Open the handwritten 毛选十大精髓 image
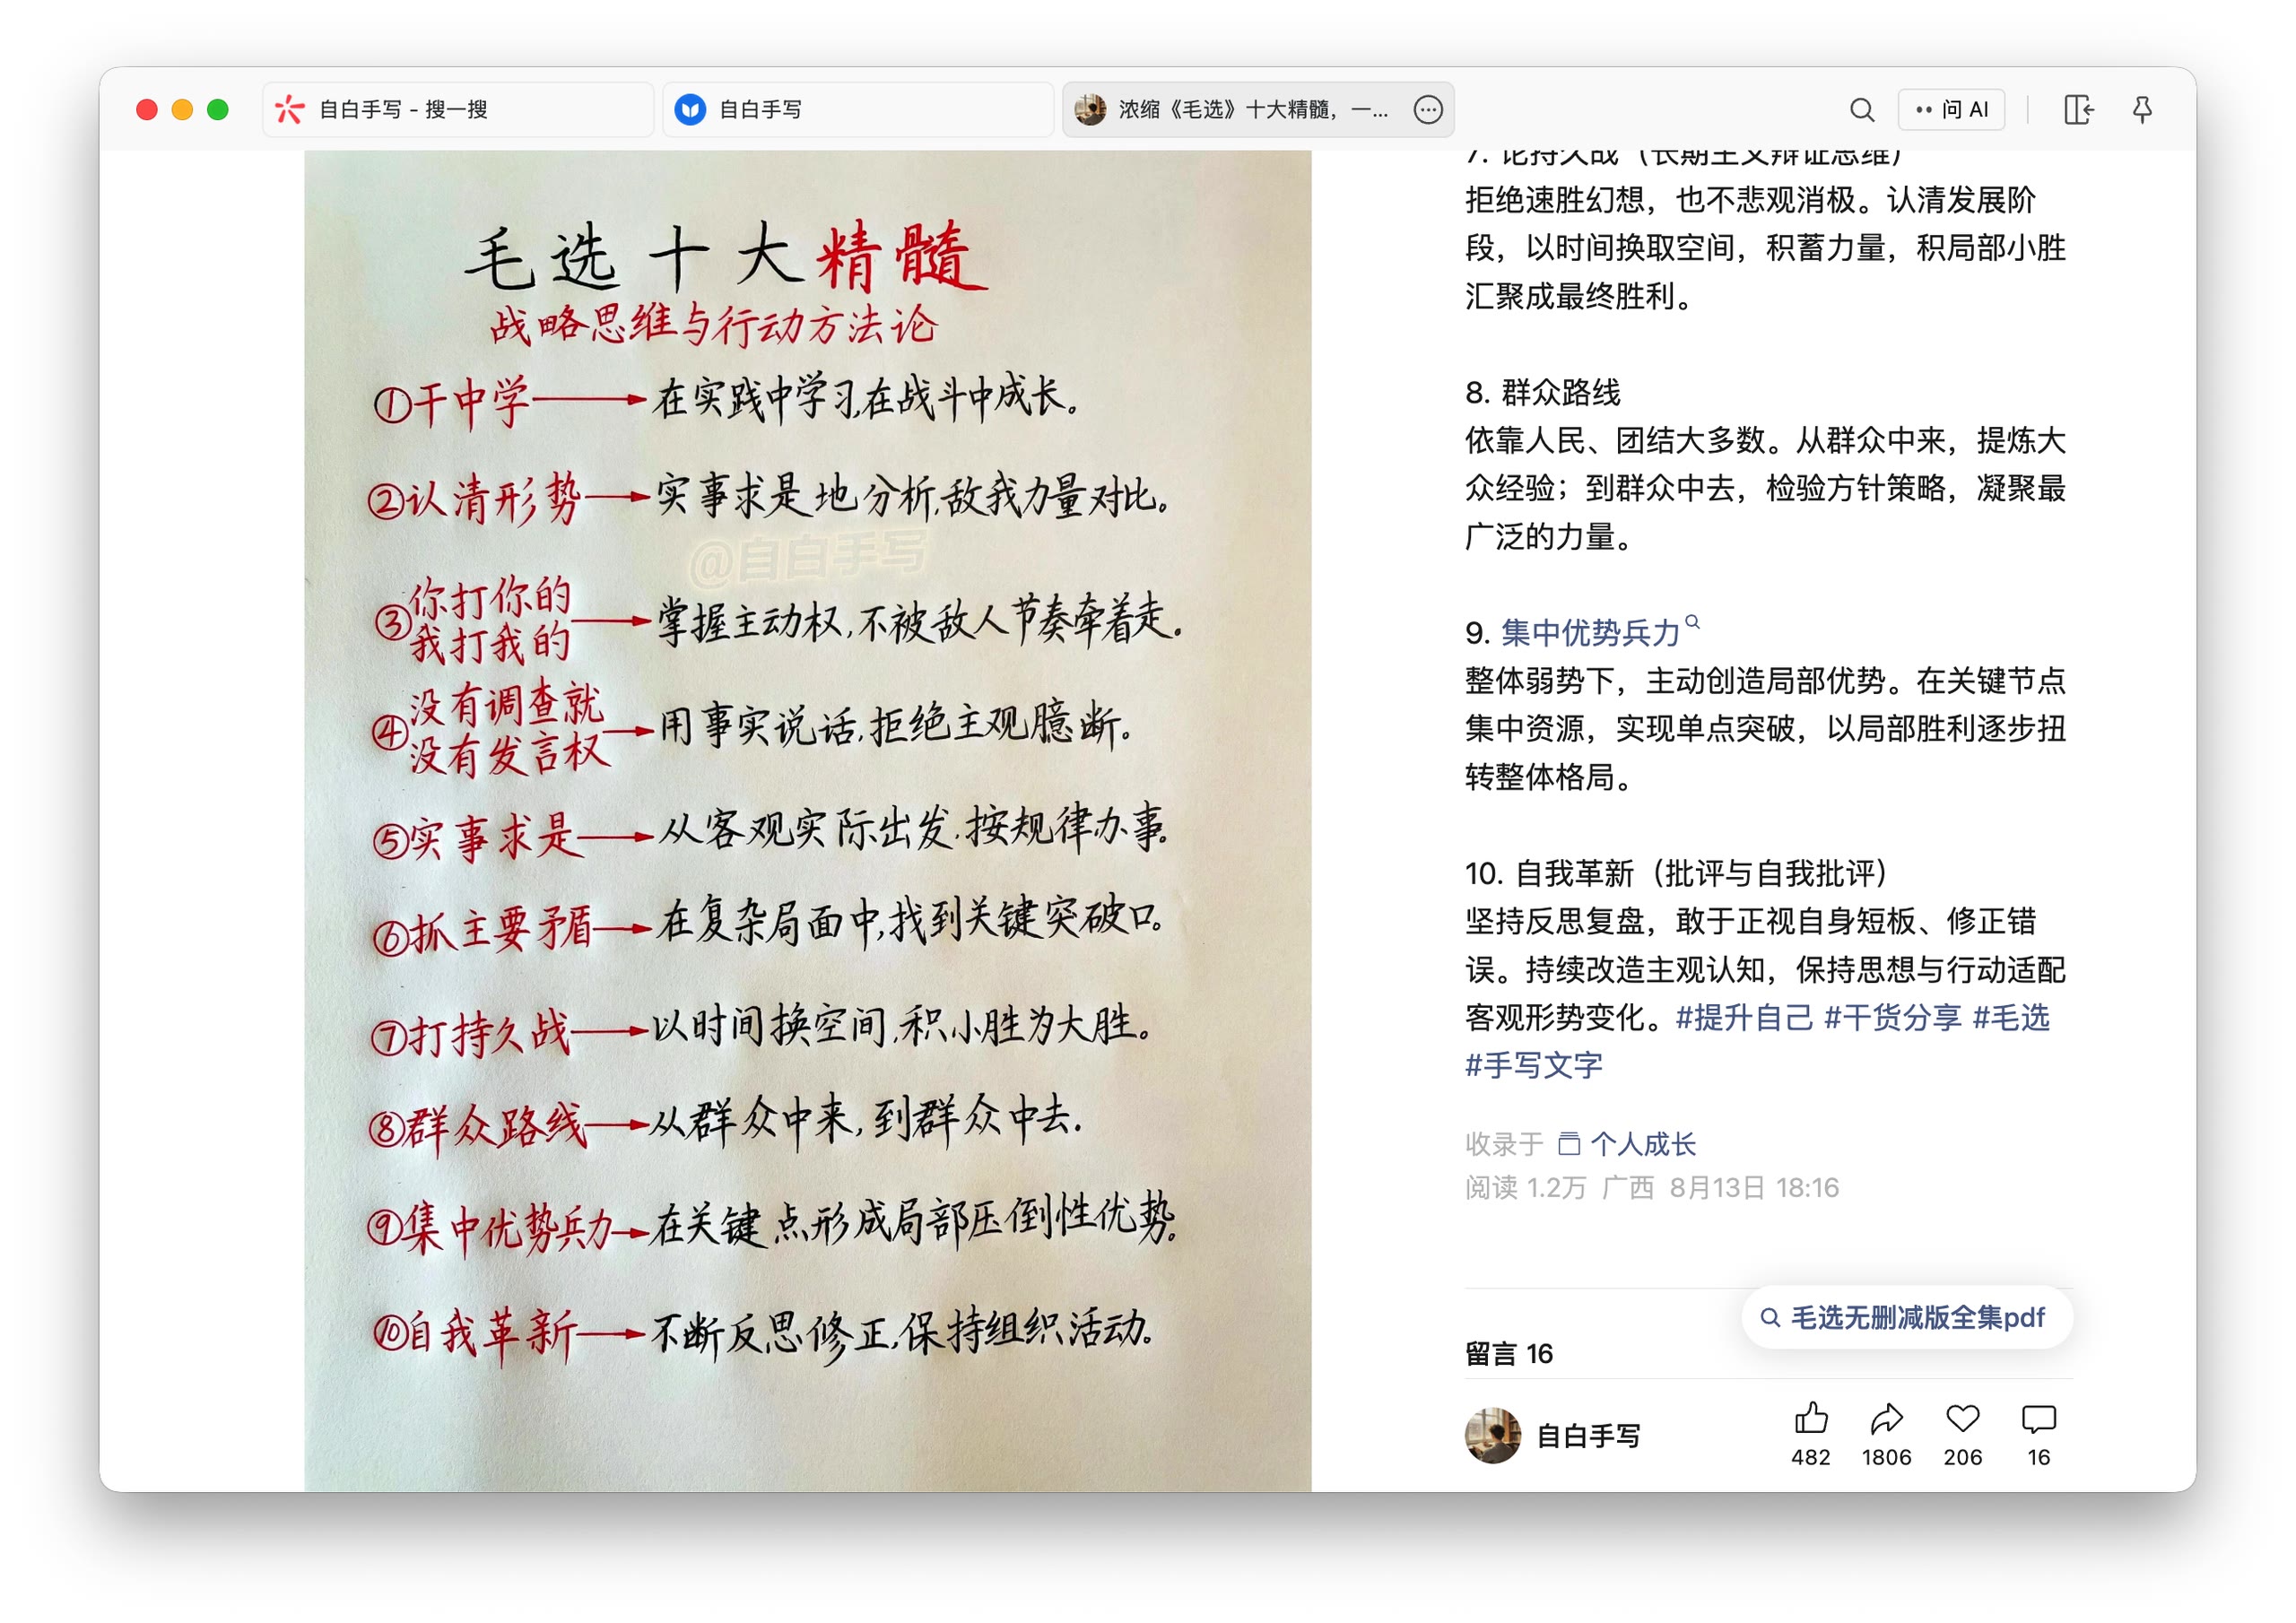This screenshot has width=2296, height=1623. pos(808,820)
